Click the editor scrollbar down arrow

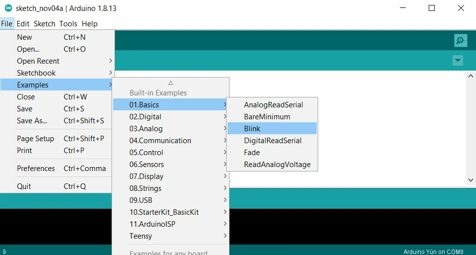pyautogui.click(x=471, y=180)
